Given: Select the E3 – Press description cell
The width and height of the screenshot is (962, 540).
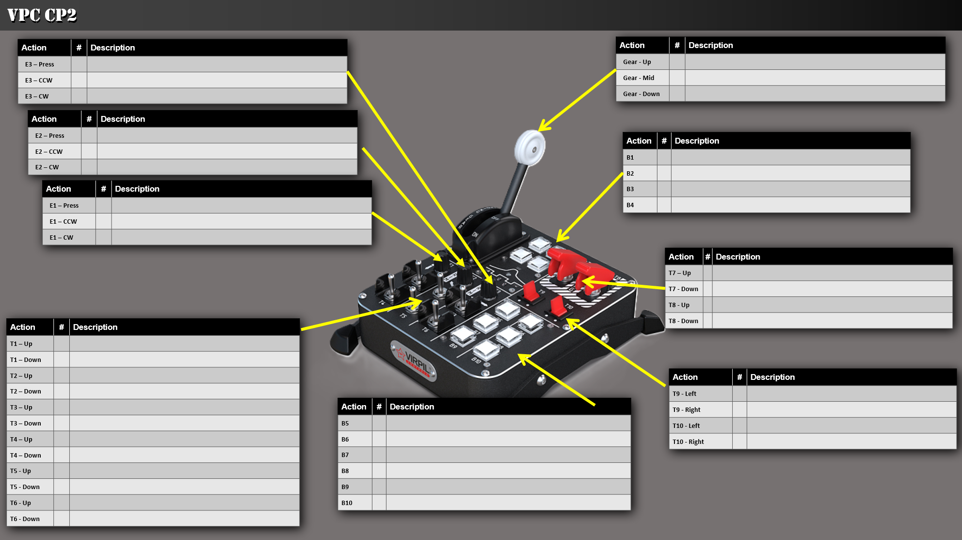Looking at the screenshot, I should coord(217,64).
